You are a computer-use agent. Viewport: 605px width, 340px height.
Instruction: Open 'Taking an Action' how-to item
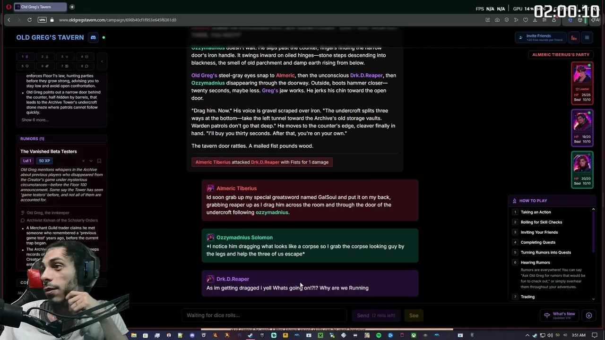(536, 212)
